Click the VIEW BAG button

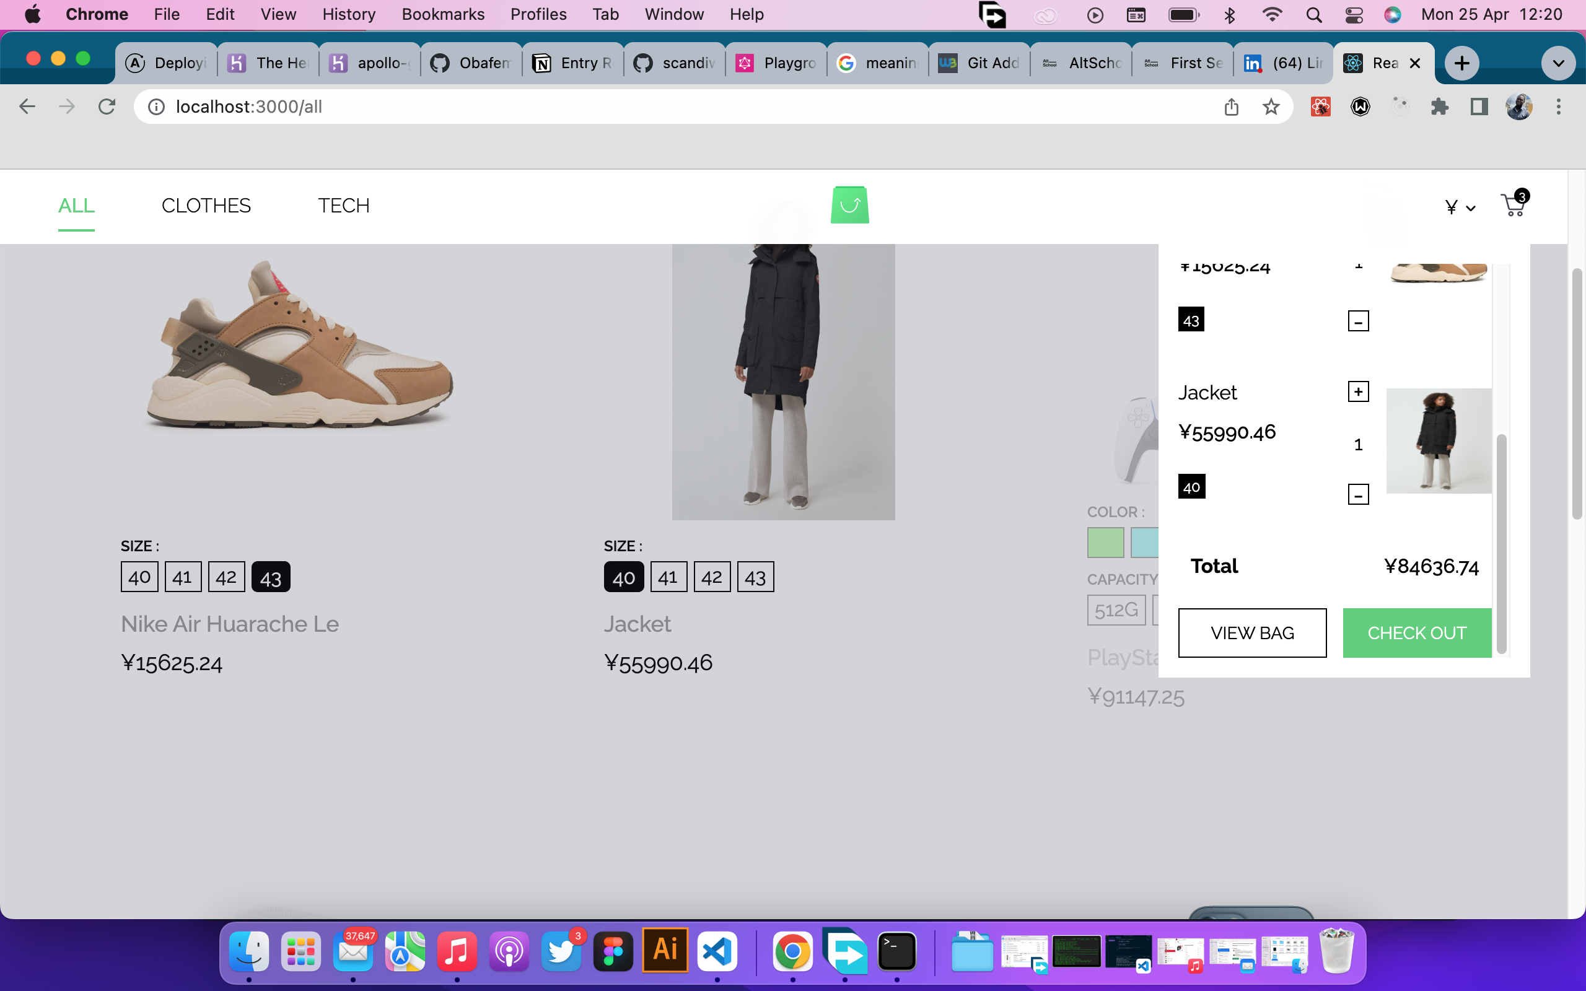pos(1251,632)
